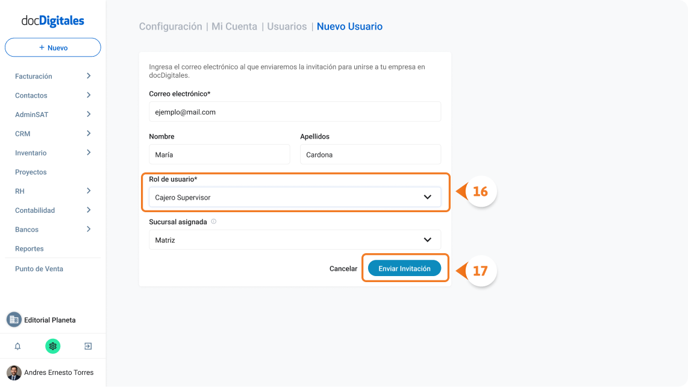This screenshot has height=387, width=688.
Task: Expand the AdminSAT sidebar section
Action: [x=52, y=115]
